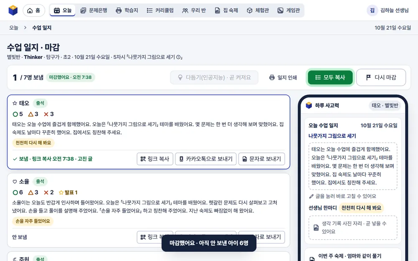Click 소율's 발표 1 star badge
Screen dimensions: 418x261
tap(68, 192)
